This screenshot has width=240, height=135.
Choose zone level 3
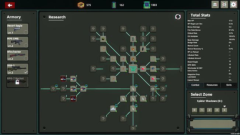(217, 110)
